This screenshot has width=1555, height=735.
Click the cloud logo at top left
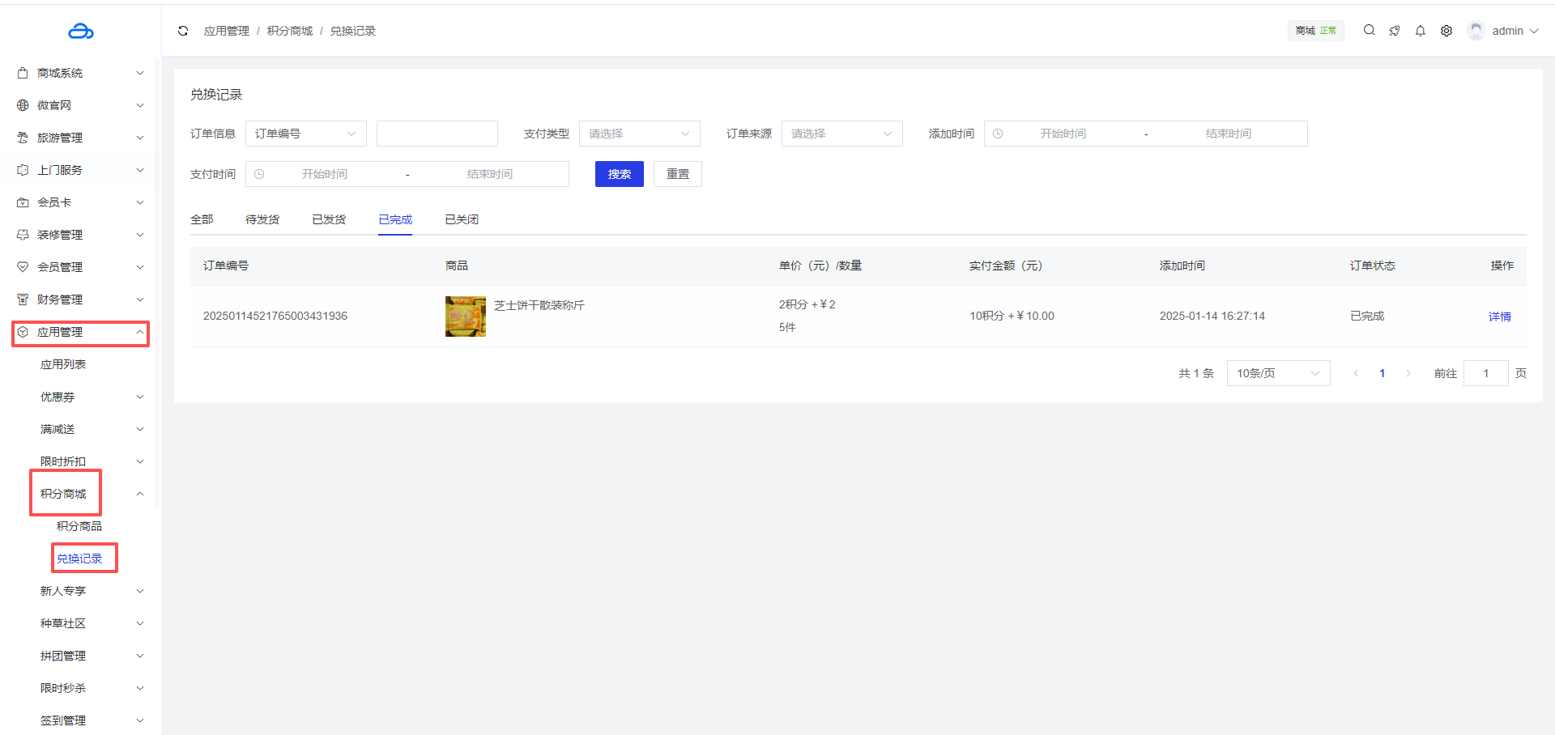point(80,32)
